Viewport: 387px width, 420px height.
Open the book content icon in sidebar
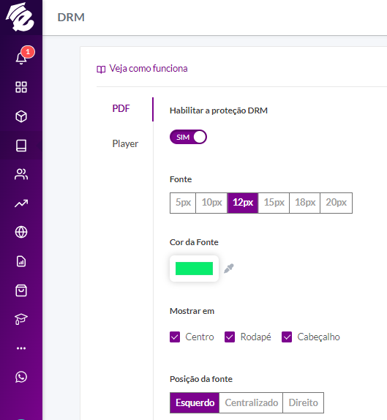(x=21, y=146)
